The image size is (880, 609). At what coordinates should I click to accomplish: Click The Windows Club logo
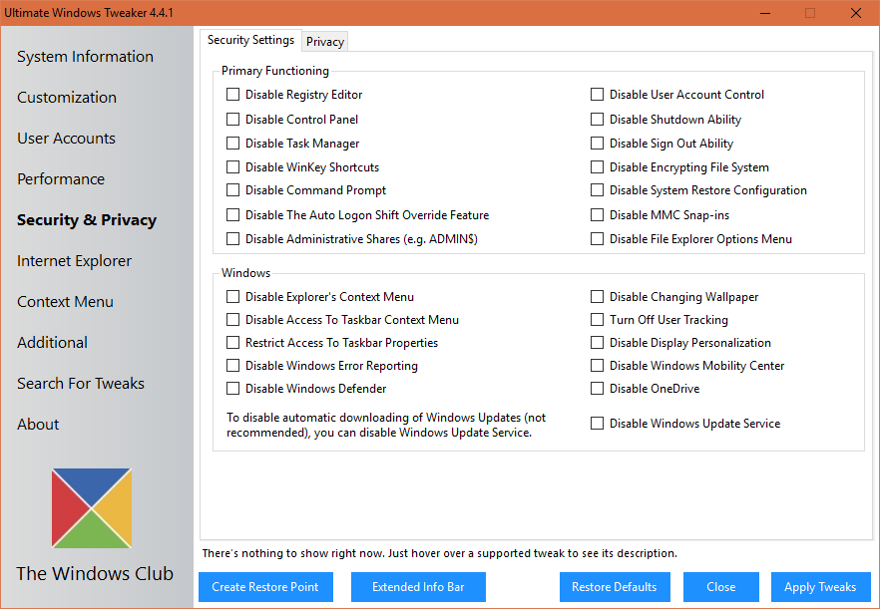[x=92, y=508]
